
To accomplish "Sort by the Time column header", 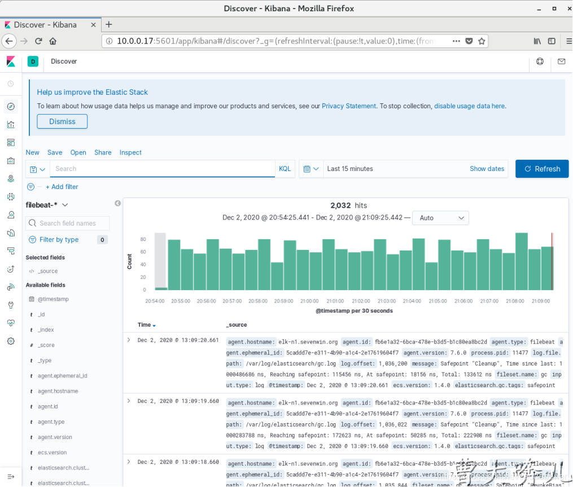I will [147, 325].
